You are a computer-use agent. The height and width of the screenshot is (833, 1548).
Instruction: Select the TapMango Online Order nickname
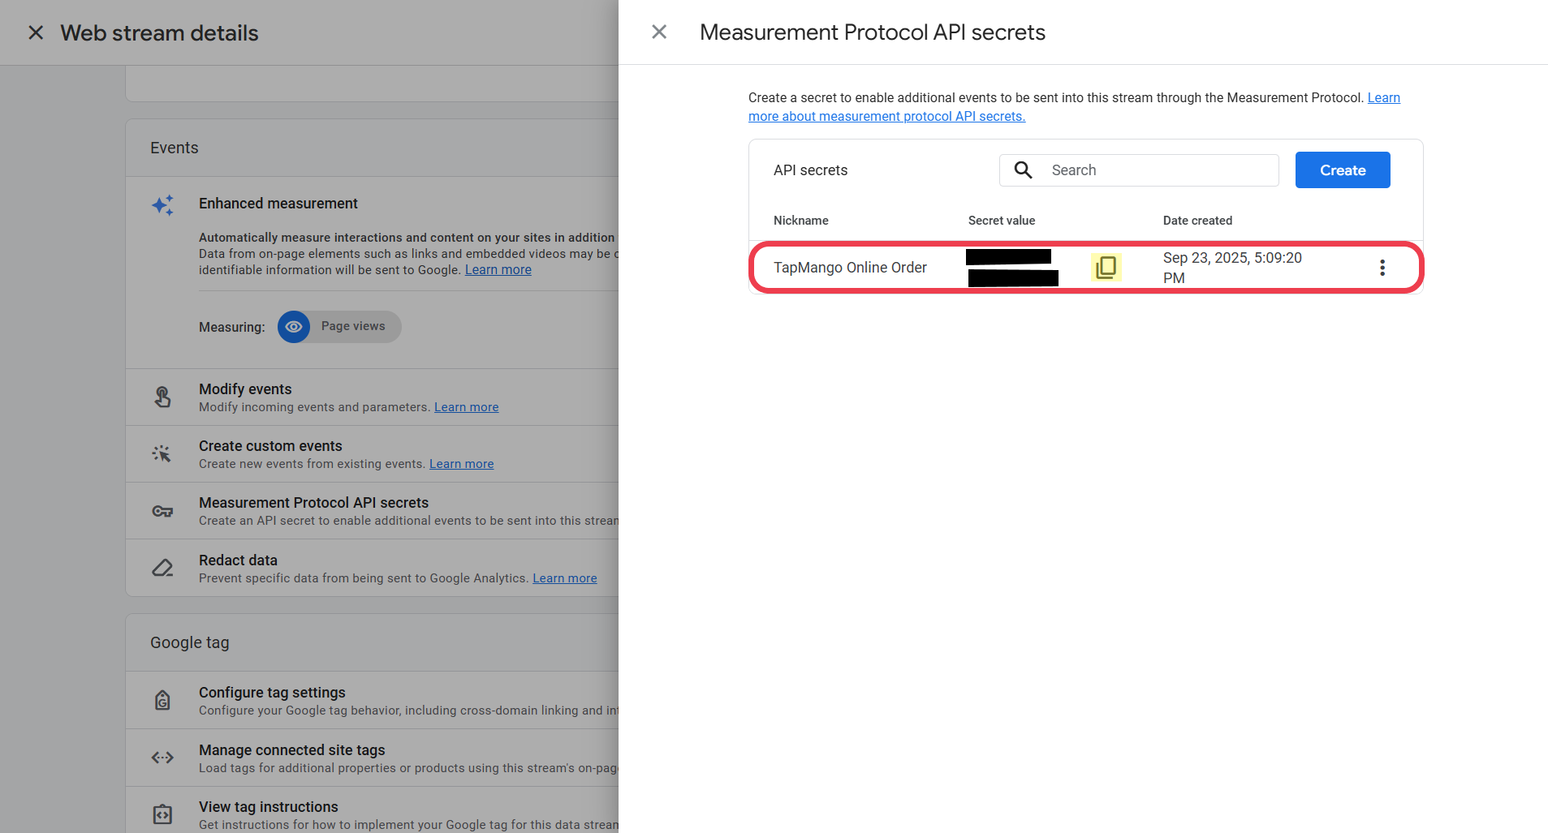click(x=850, y=268)
